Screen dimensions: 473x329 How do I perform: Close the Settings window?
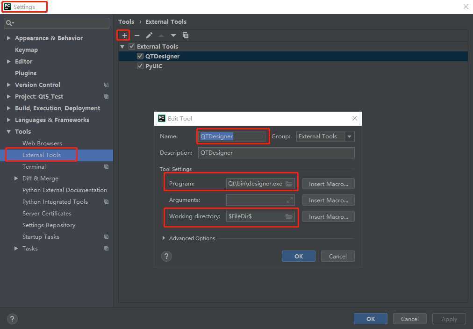coord(466,7)
